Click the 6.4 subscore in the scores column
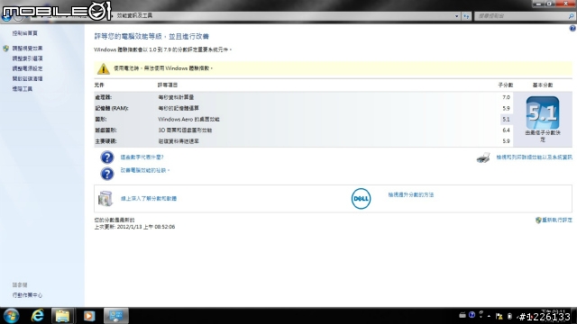 [x=506, y=130]
